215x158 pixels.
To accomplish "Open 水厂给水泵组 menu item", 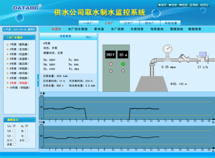I will [x=78, y=29].
